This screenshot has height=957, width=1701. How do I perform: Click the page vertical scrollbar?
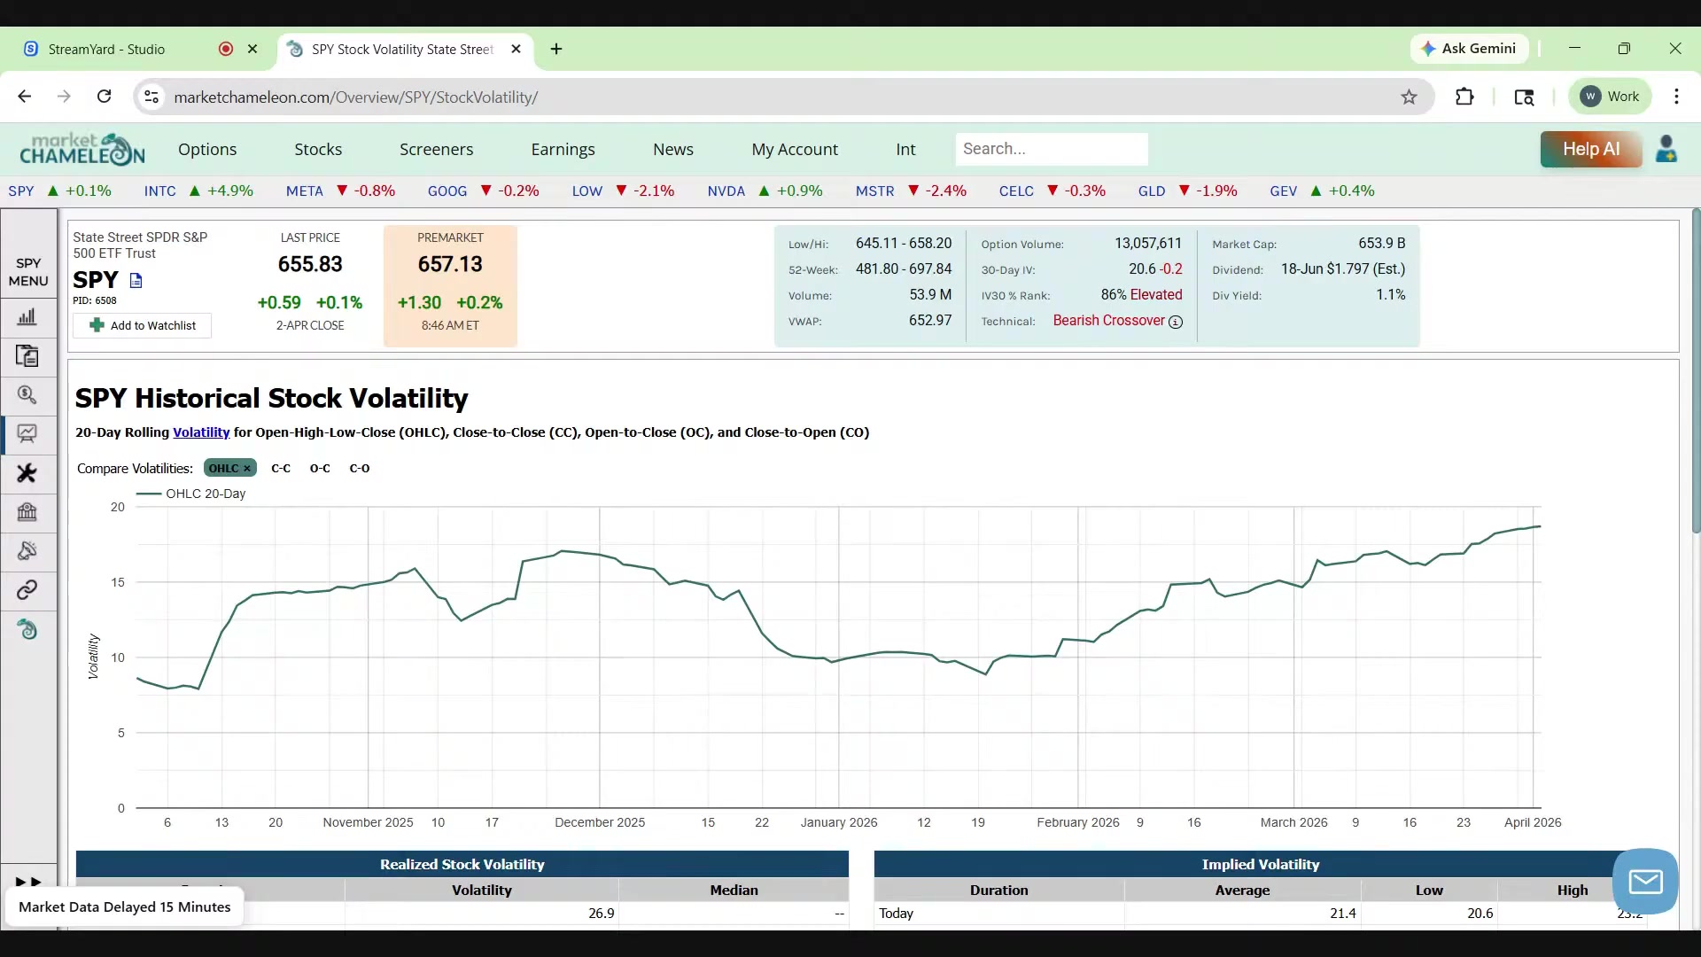click(1696, 372)
